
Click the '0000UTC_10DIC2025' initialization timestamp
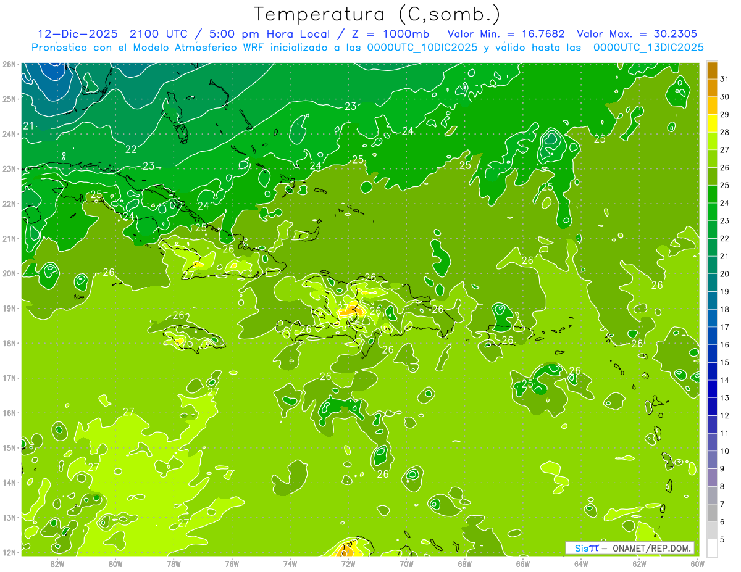422,47
